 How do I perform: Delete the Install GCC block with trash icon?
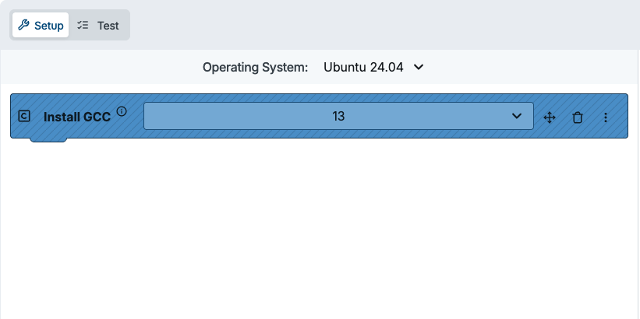click(578, 117)
